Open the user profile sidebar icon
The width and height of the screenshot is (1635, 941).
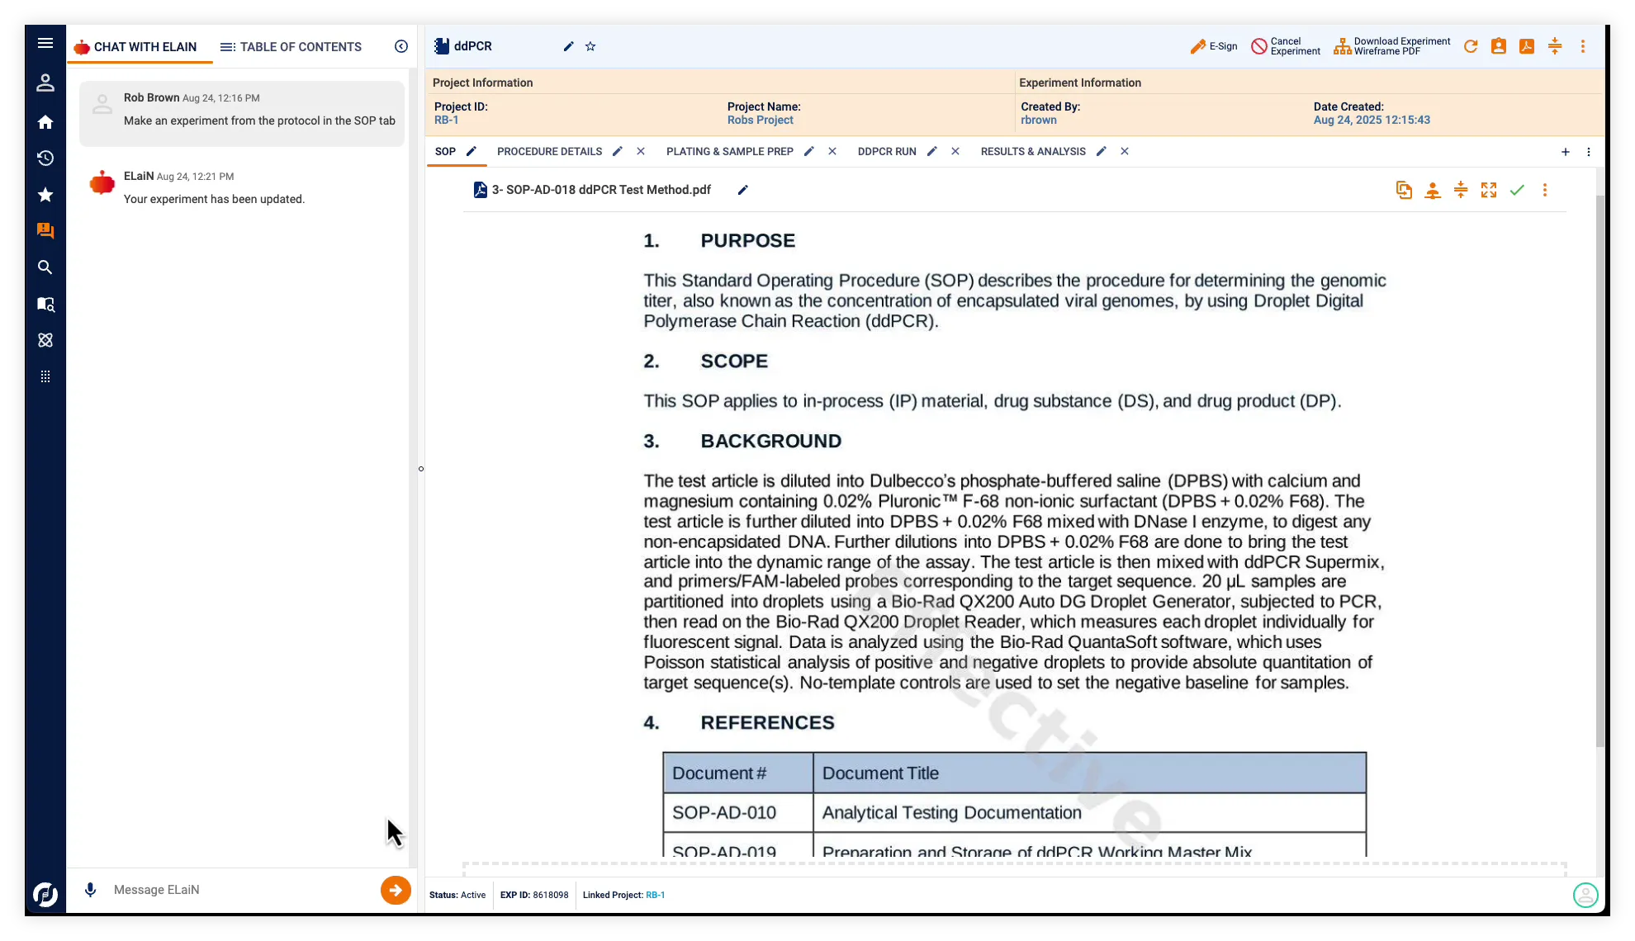pyautogui.click(x=45, y=83)
